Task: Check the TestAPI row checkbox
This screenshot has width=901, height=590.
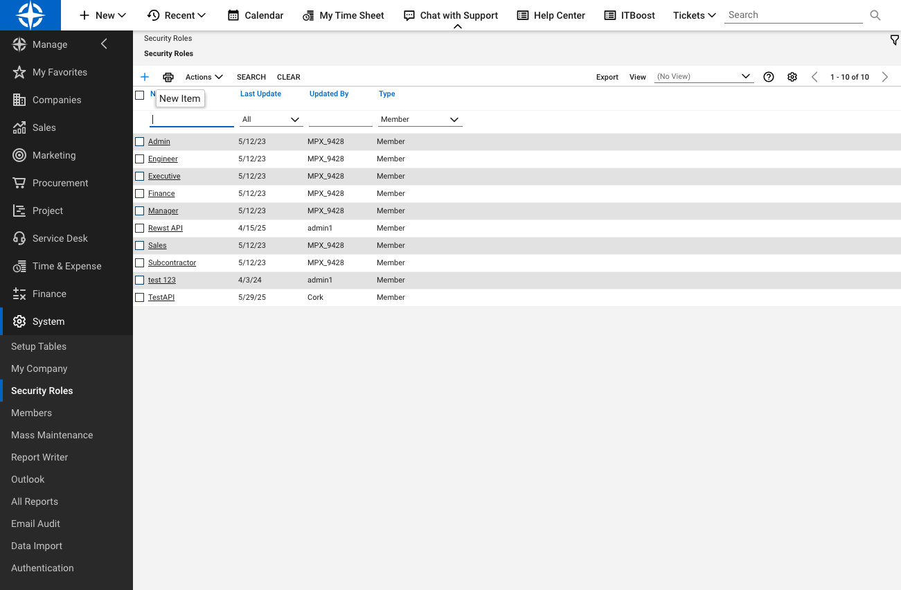Action: (x=140, y=297)
